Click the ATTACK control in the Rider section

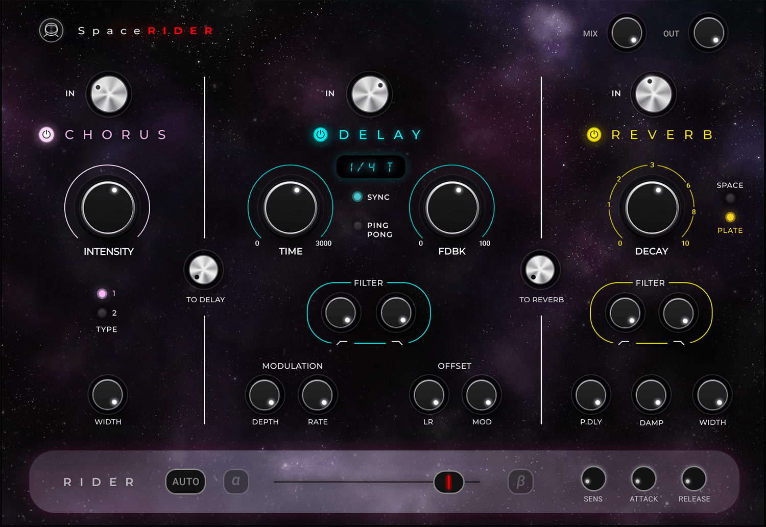click(643, 480)
